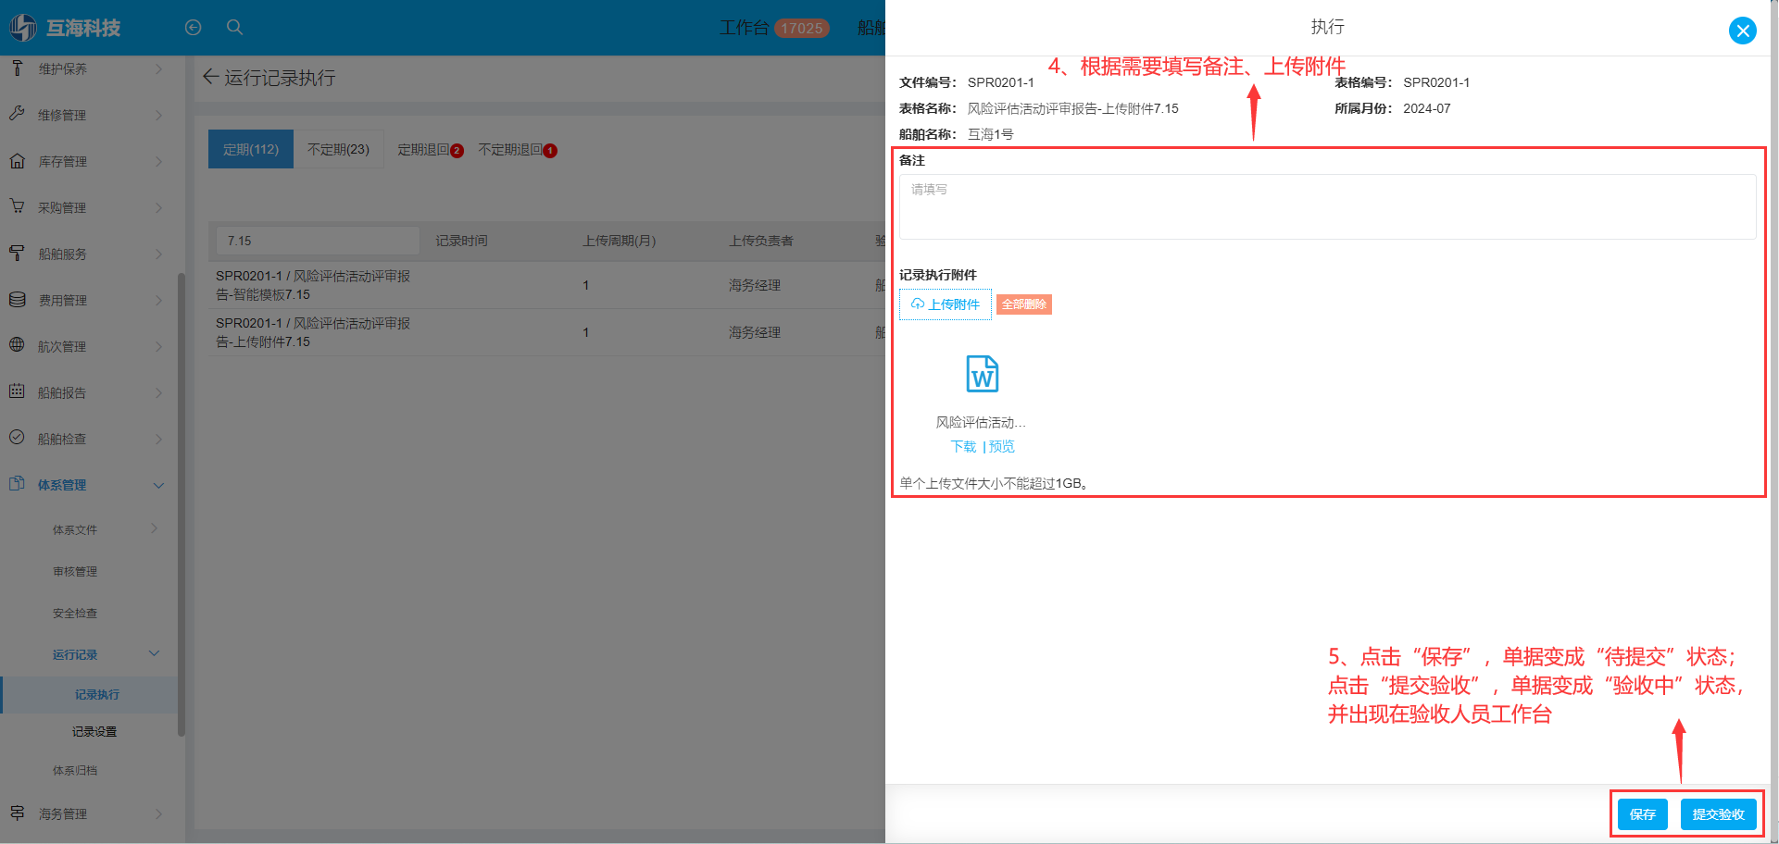This screenshot has width=1779, height=844.
Task: Click the 维护保养 sidebar icon
Action: click(x=17, y=68)
